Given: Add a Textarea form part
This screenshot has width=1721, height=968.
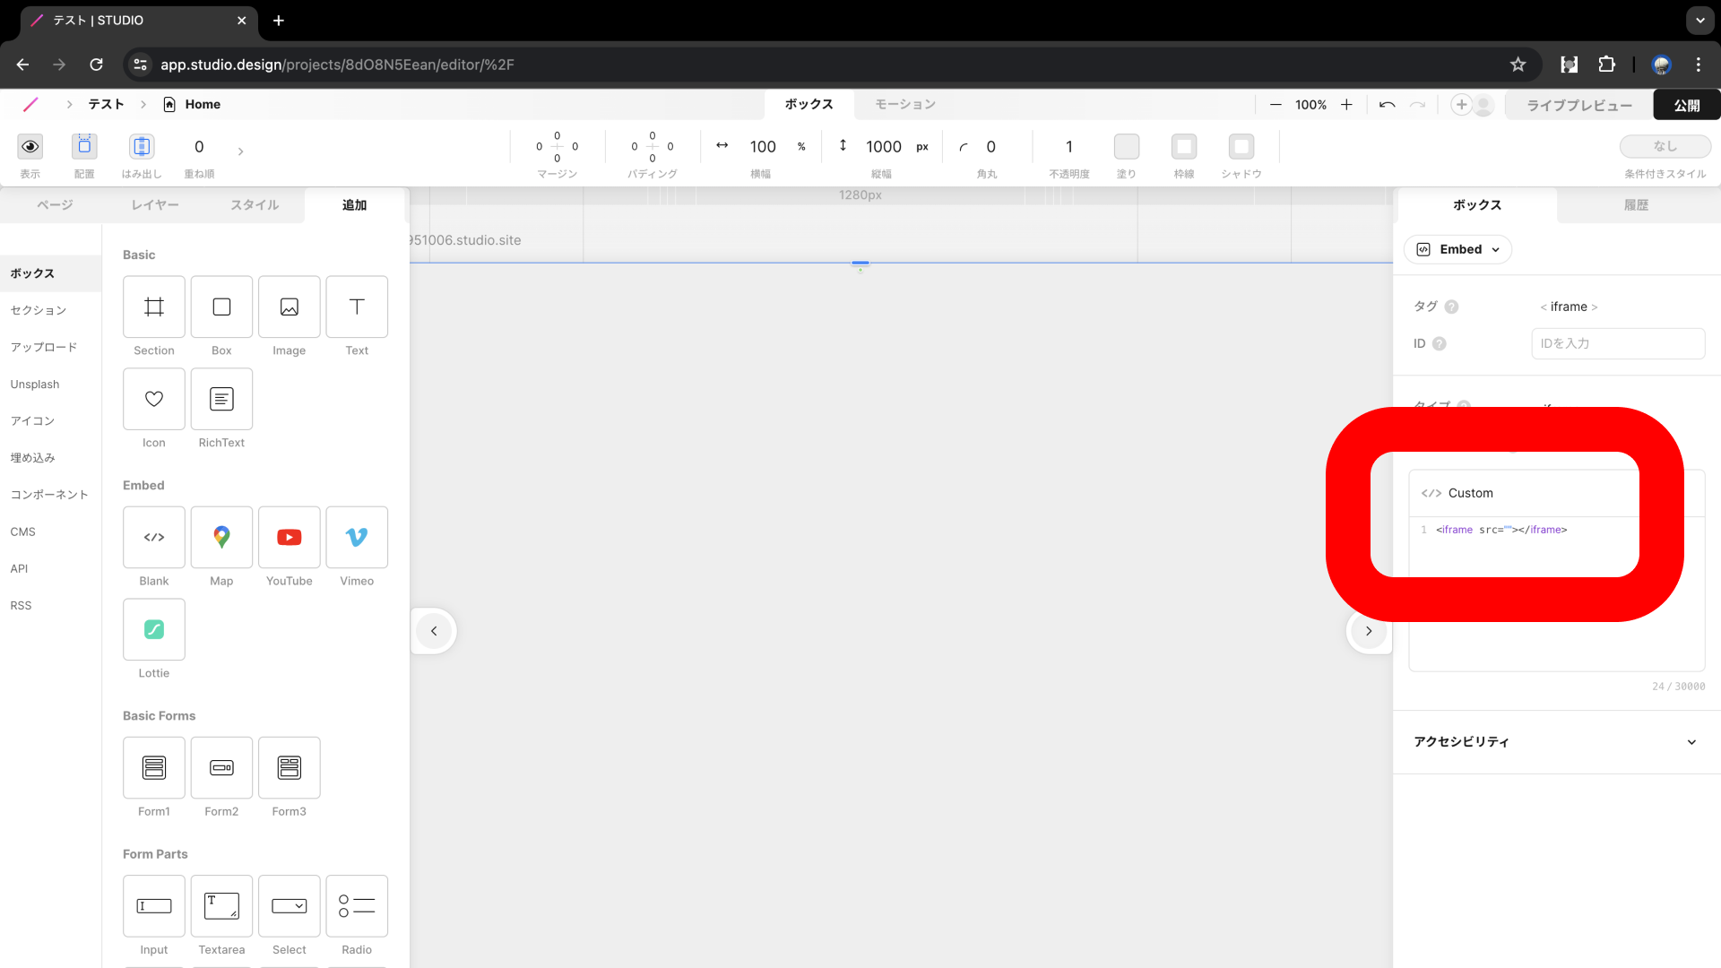Looking at the screenshot, I should coord(221,906).
